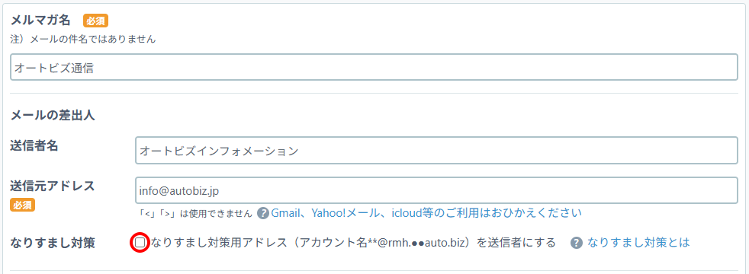Screen dimensions: 749x274
Task: Click the メールの差出人 section heading
Action: pos(52,116)
